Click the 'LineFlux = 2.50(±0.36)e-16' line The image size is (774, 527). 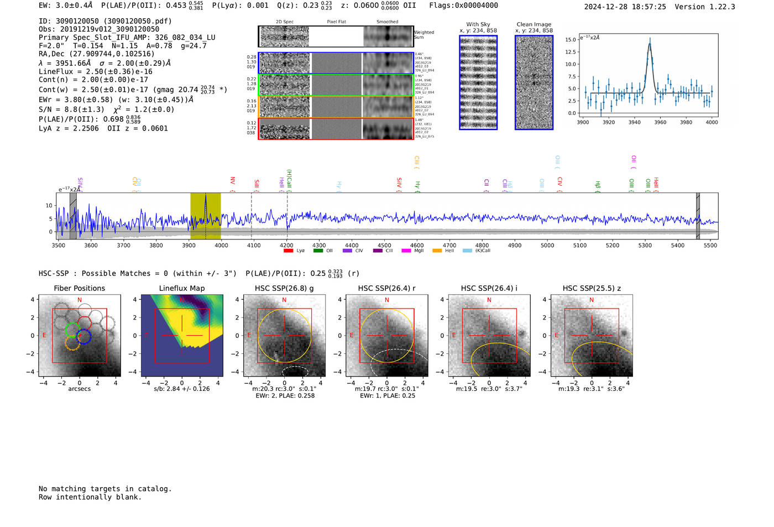(x=96, y=72)
